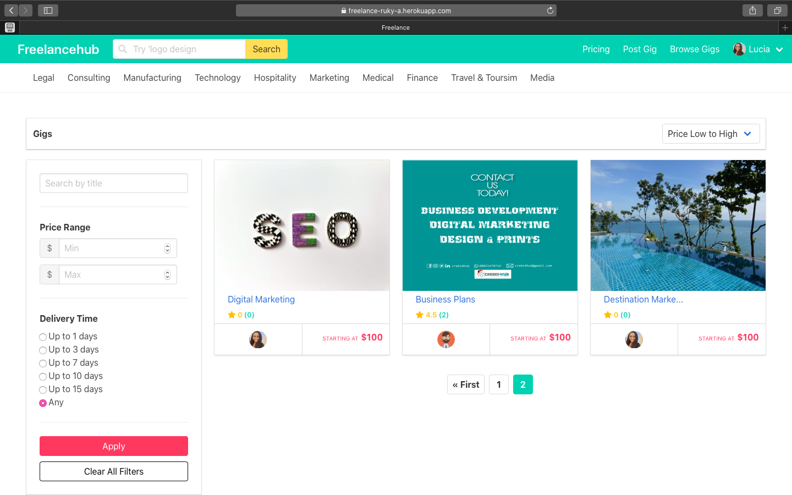
Task: Click the Min price stepper control
Action: [x=167, y=248]
